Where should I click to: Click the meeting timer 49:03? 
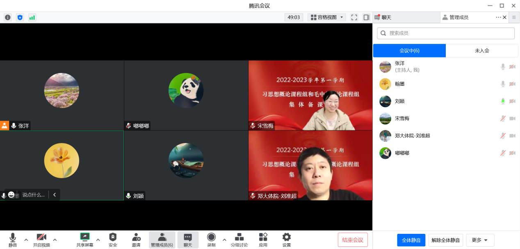[x=294, y=17]
